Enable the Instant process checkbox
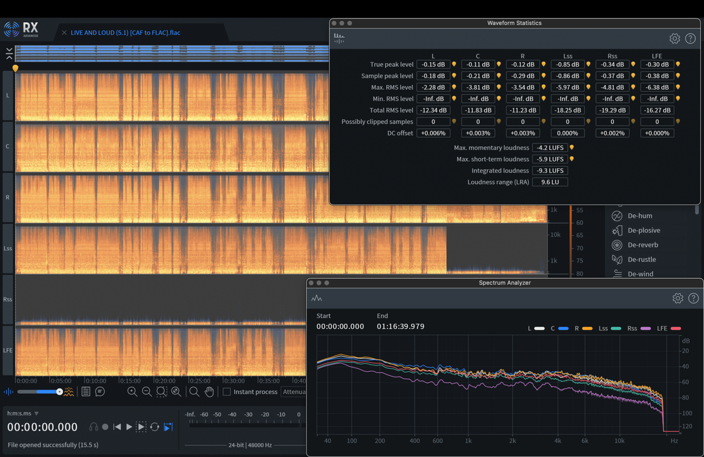This screenshot has width=704, height=457. click(x=227, y=392)
